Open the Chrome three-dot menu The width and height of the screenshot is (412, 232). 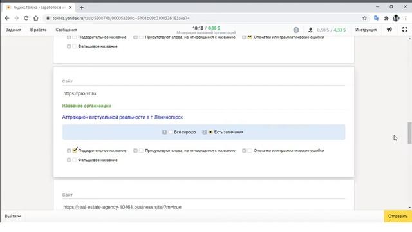[406, 18]
